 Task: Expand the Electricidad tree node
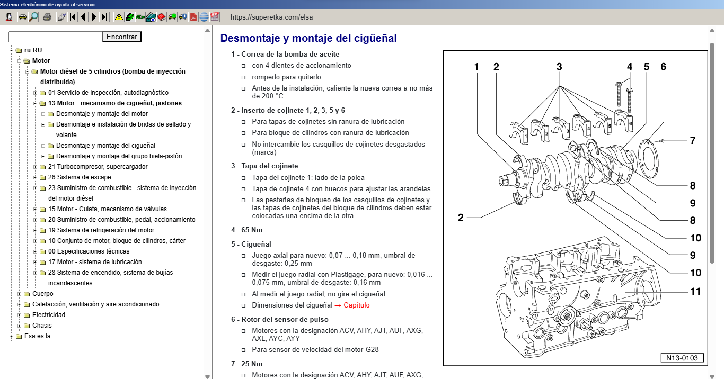tap(20, 315)
